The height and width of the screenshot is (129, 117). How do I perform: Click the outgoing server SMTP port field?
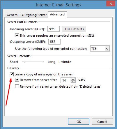54,42
